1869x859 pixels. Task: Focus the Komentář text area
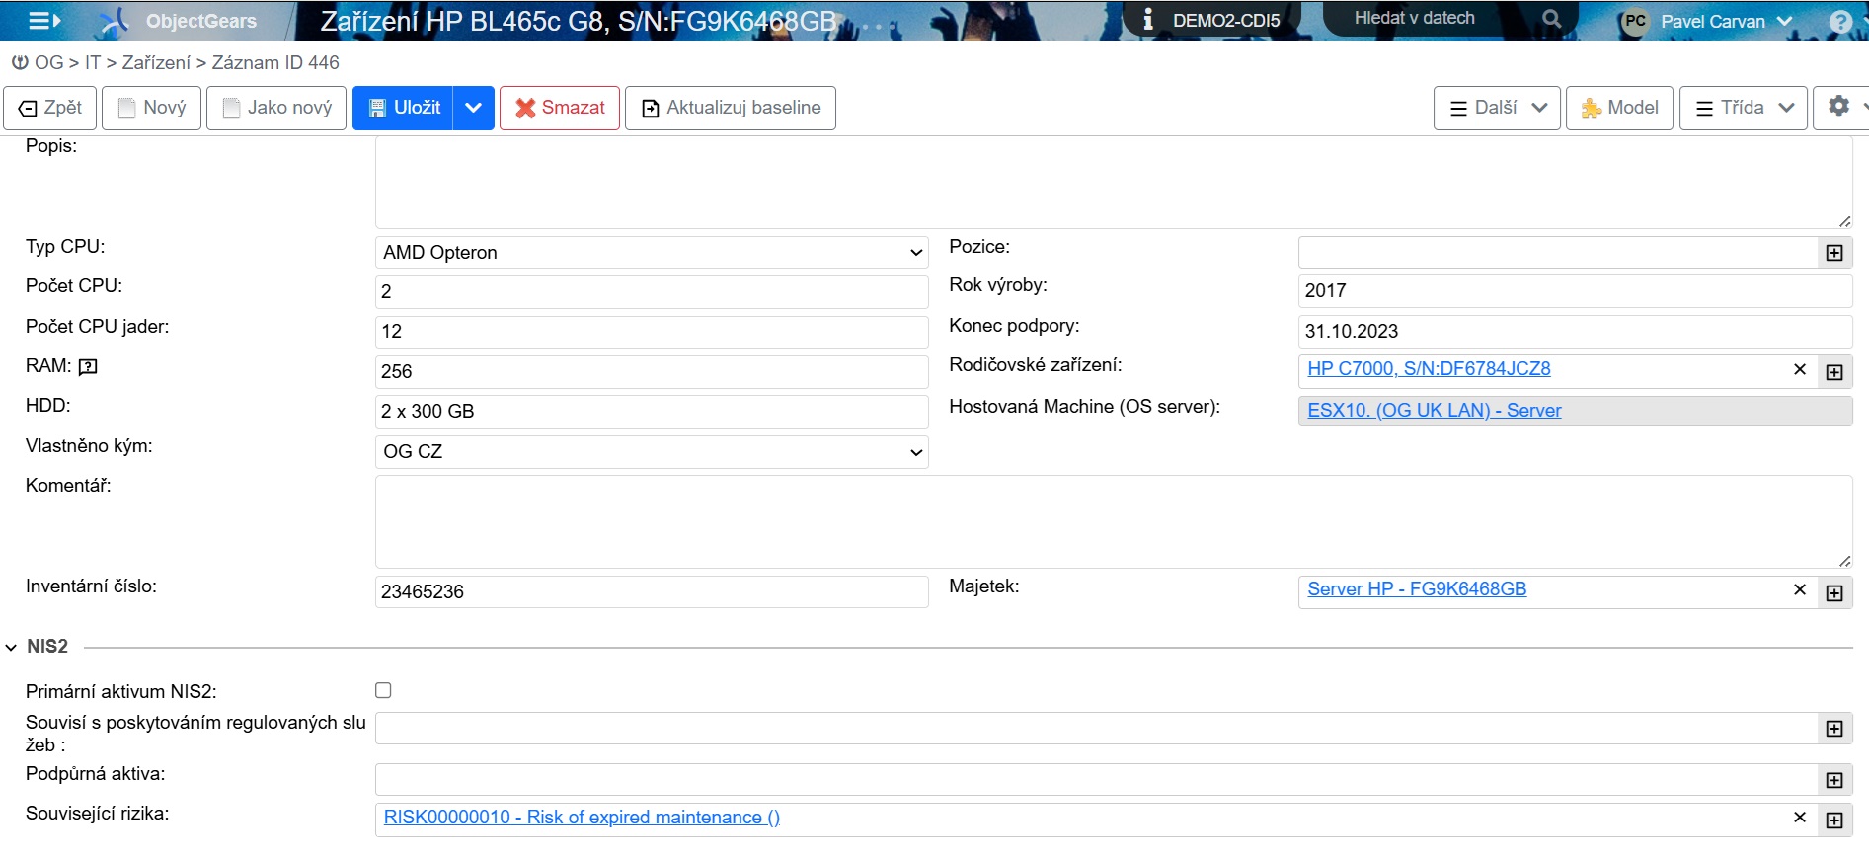[x=1114, y=521]
